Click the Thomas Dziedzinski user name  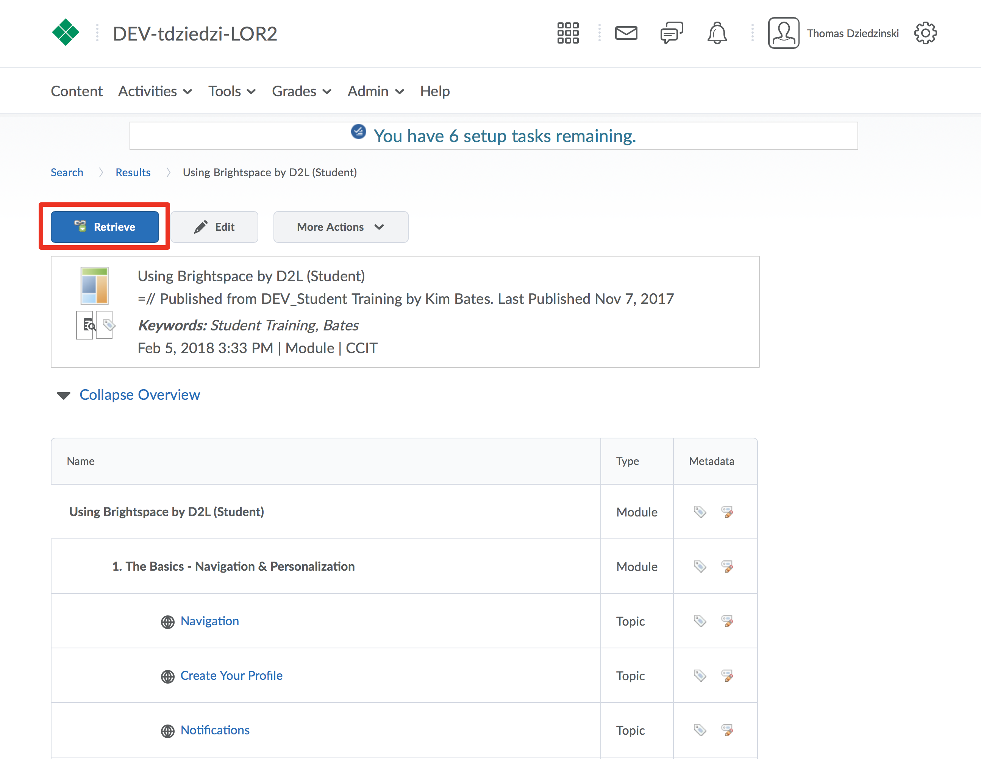(853, 33)
